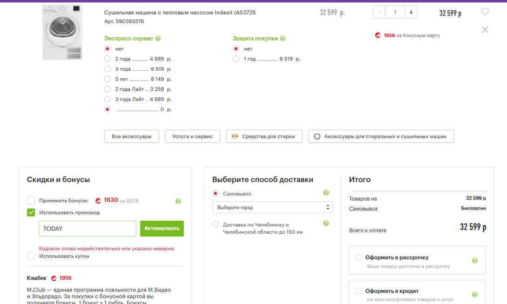Open Средства для стирки category
507x304 pixels.
[x=264, y=136]
